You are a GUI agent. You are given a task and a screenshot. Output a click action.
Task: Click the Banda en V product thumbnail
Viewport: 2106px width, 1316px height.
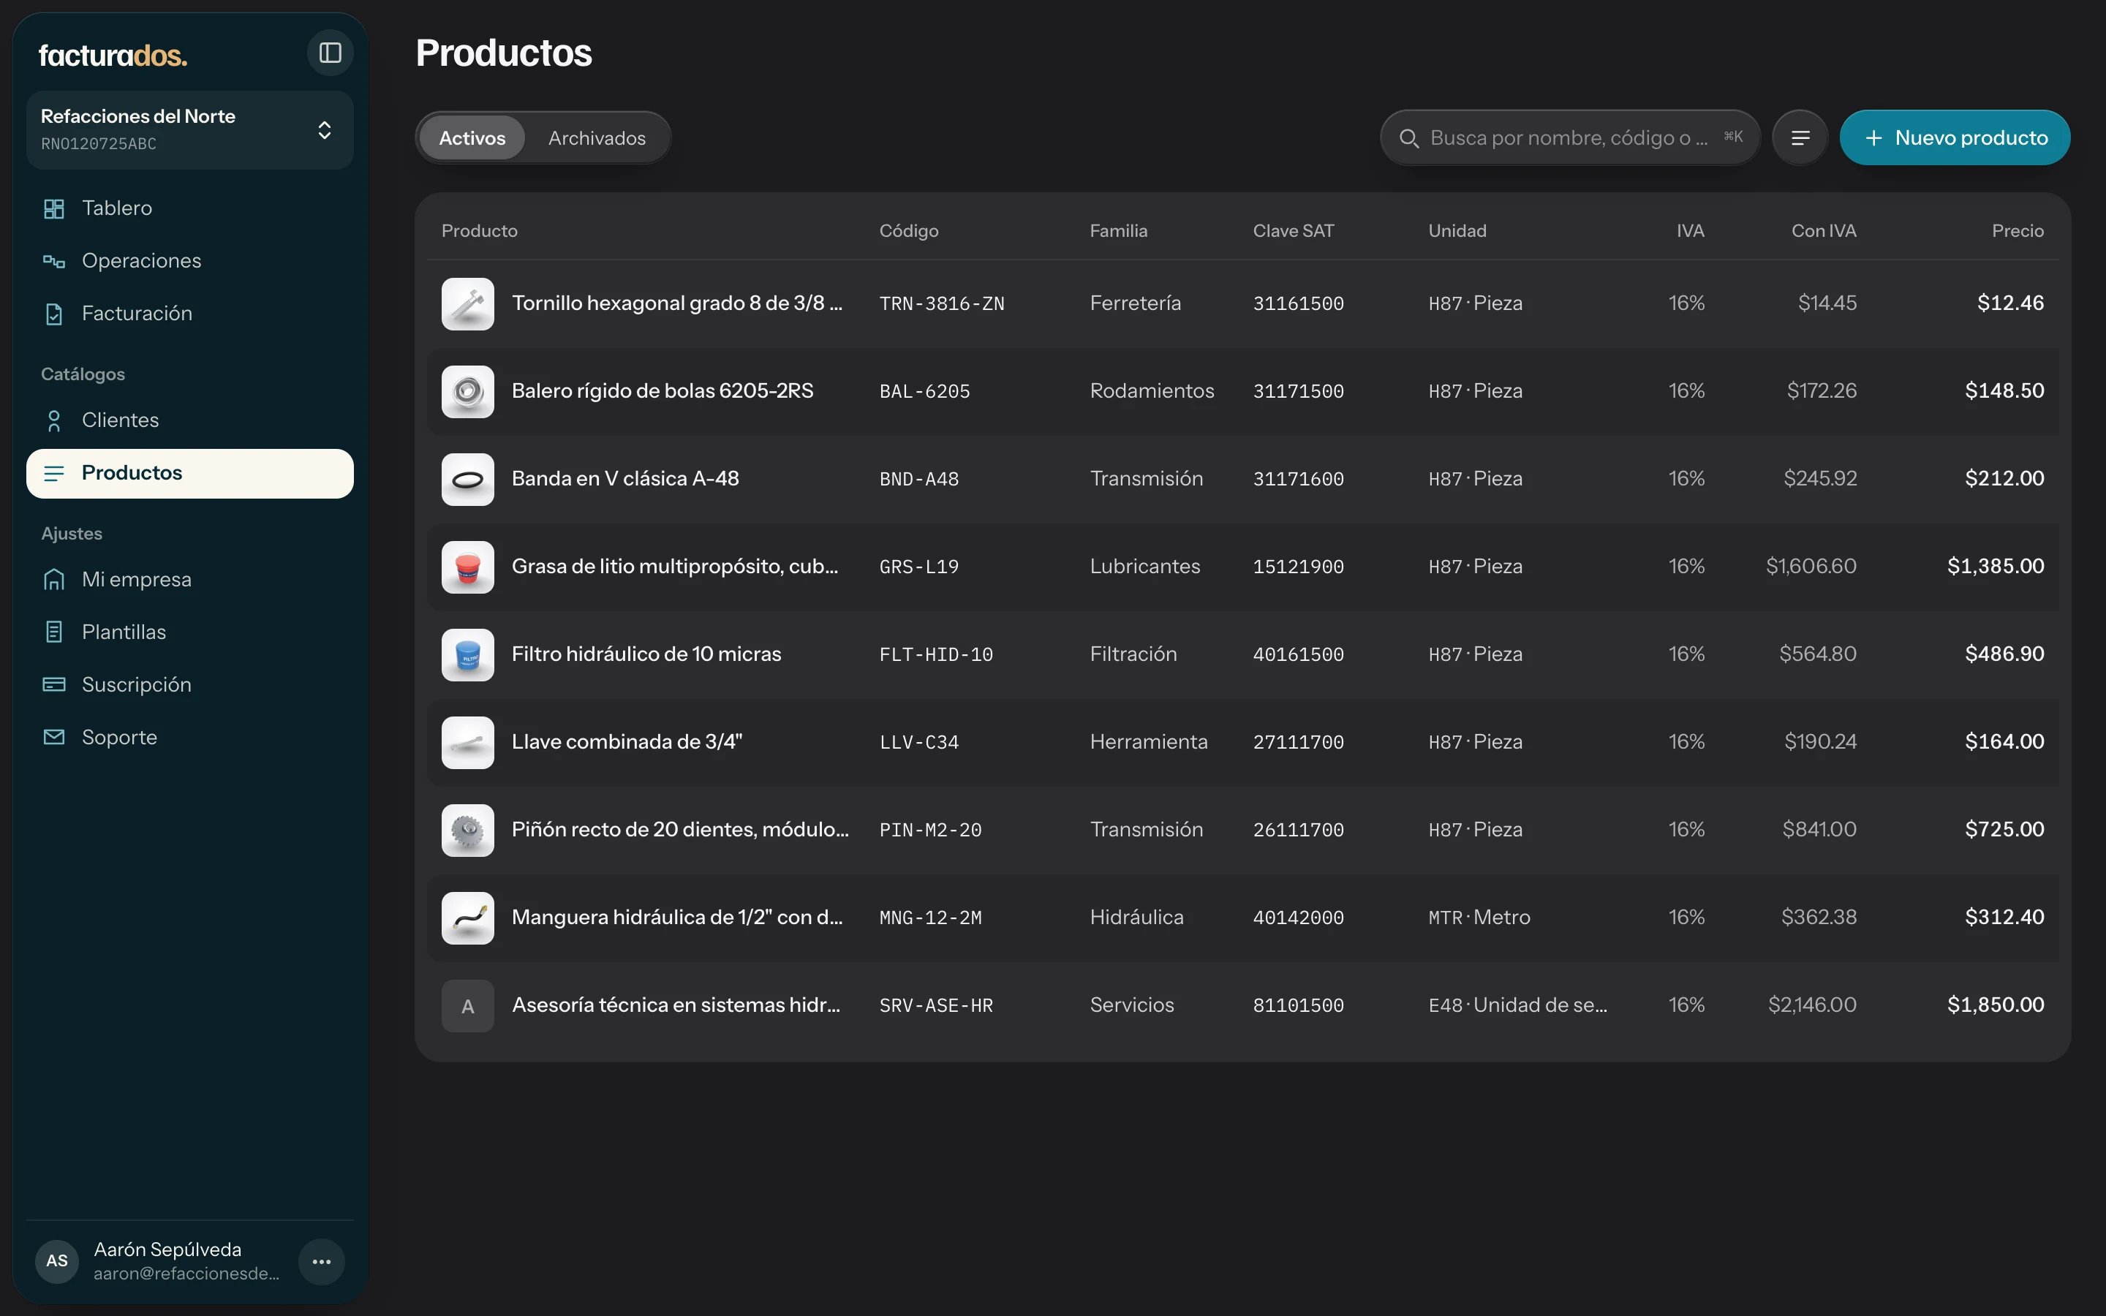[468, 480]
